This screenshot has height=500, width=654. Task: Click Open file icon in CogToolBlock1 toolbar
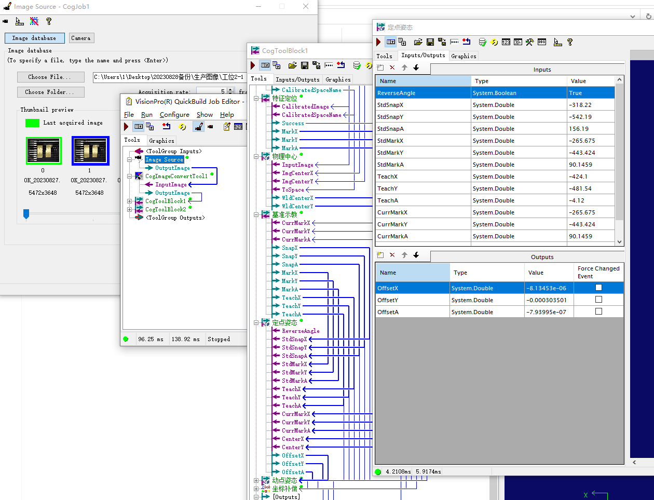[x=292, y=65]
